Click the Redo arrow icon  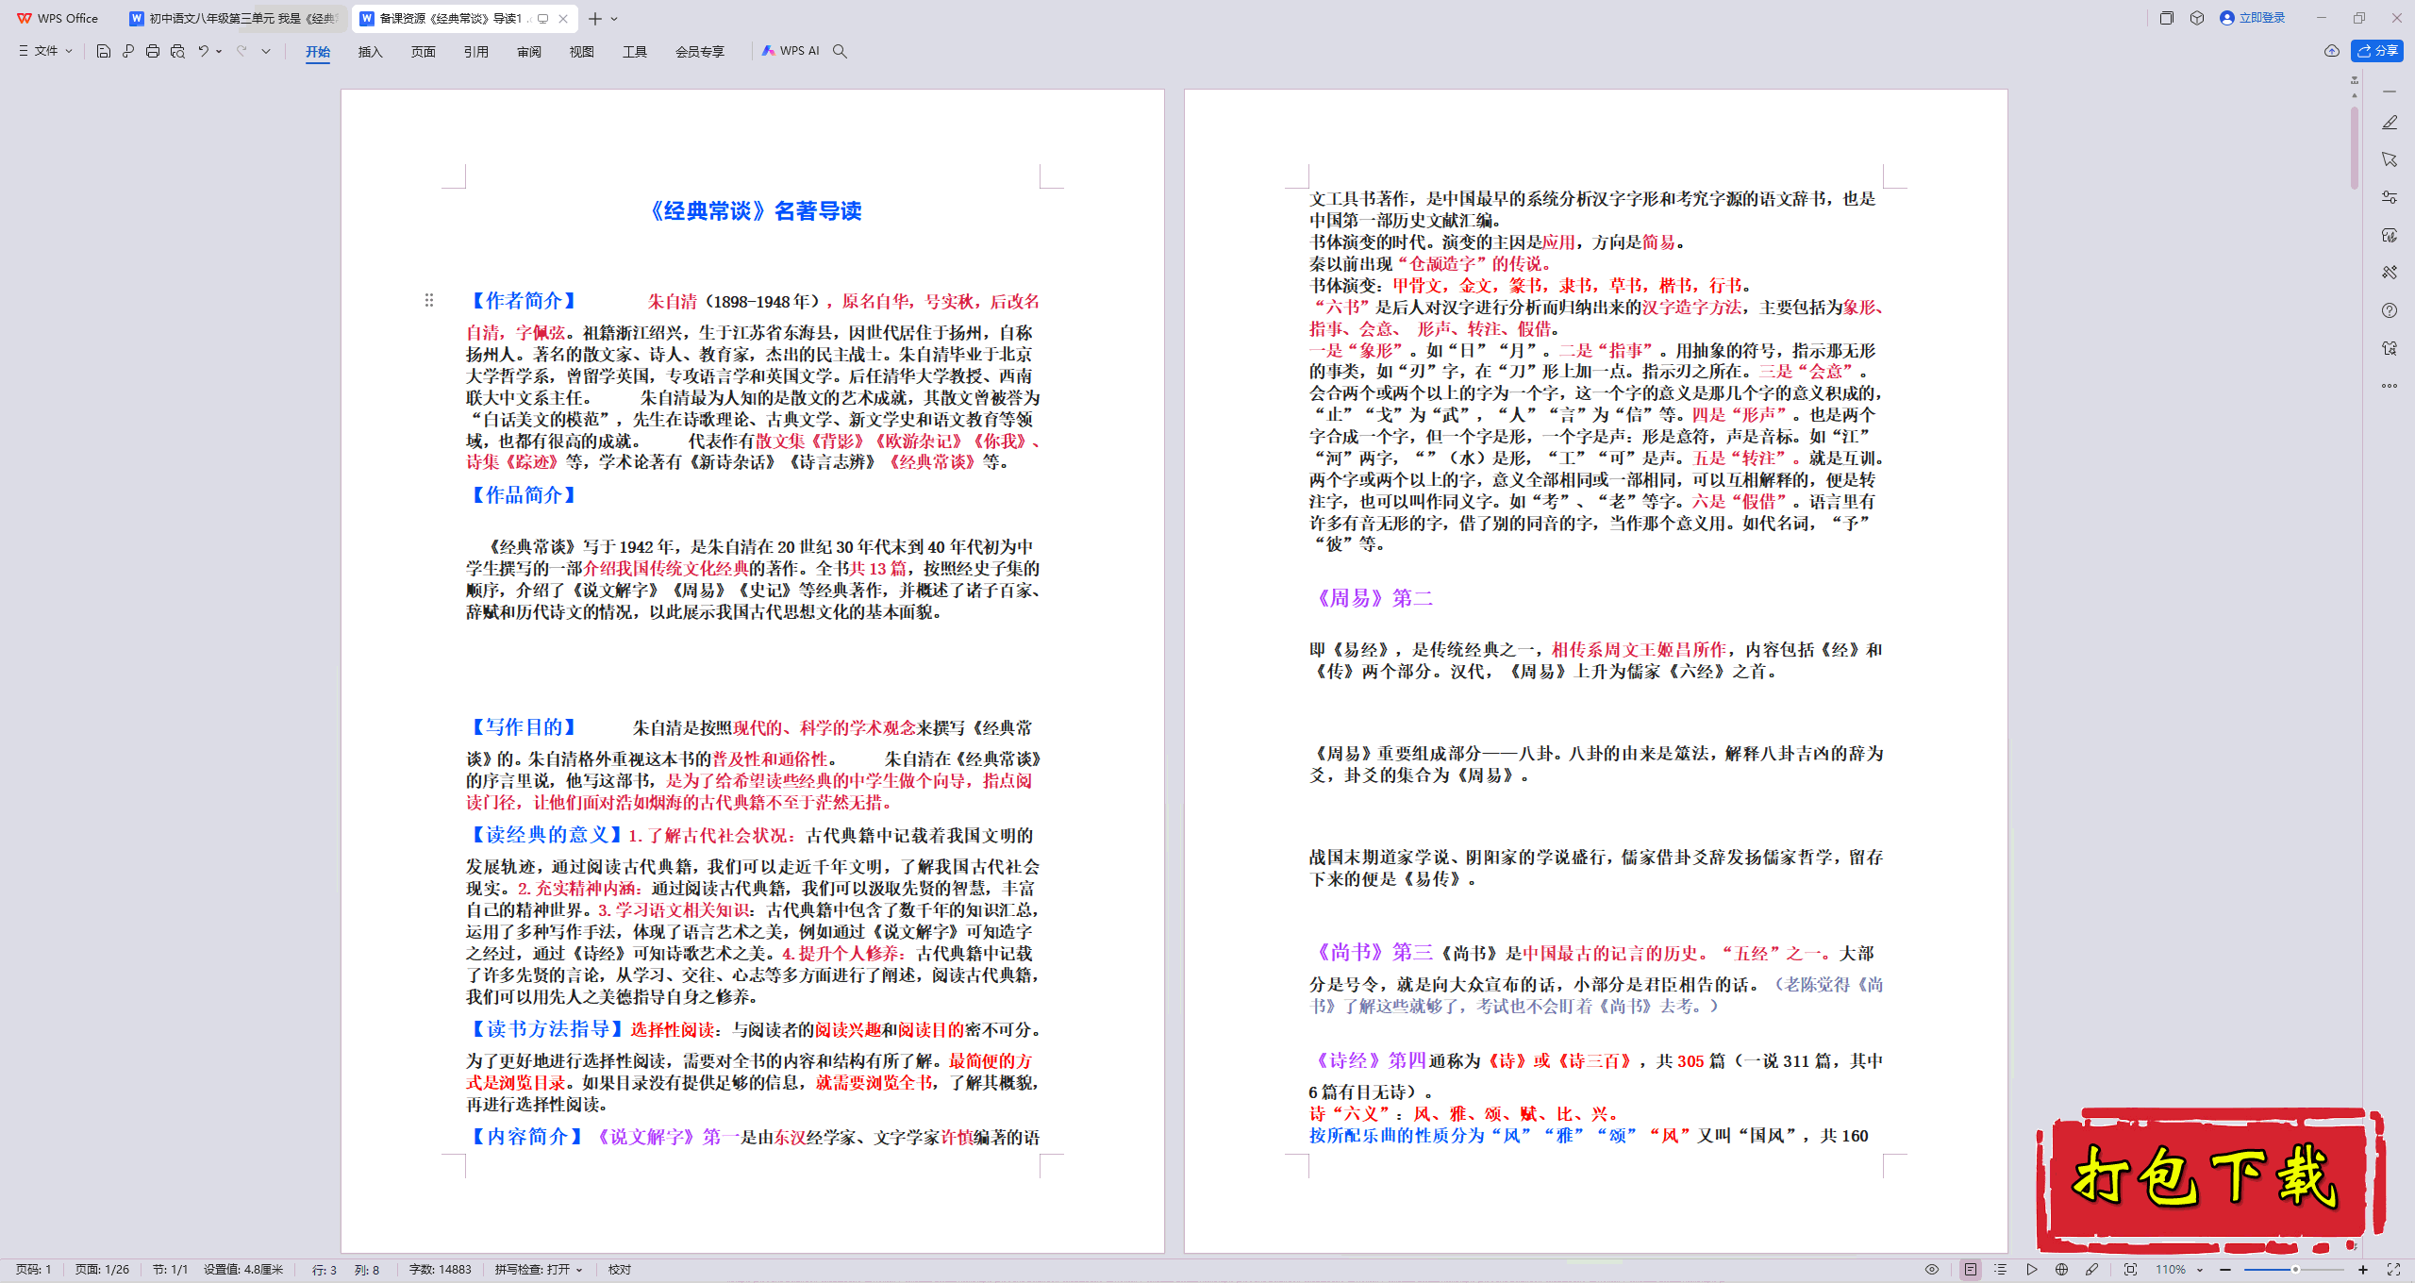[x=241, y=51]
